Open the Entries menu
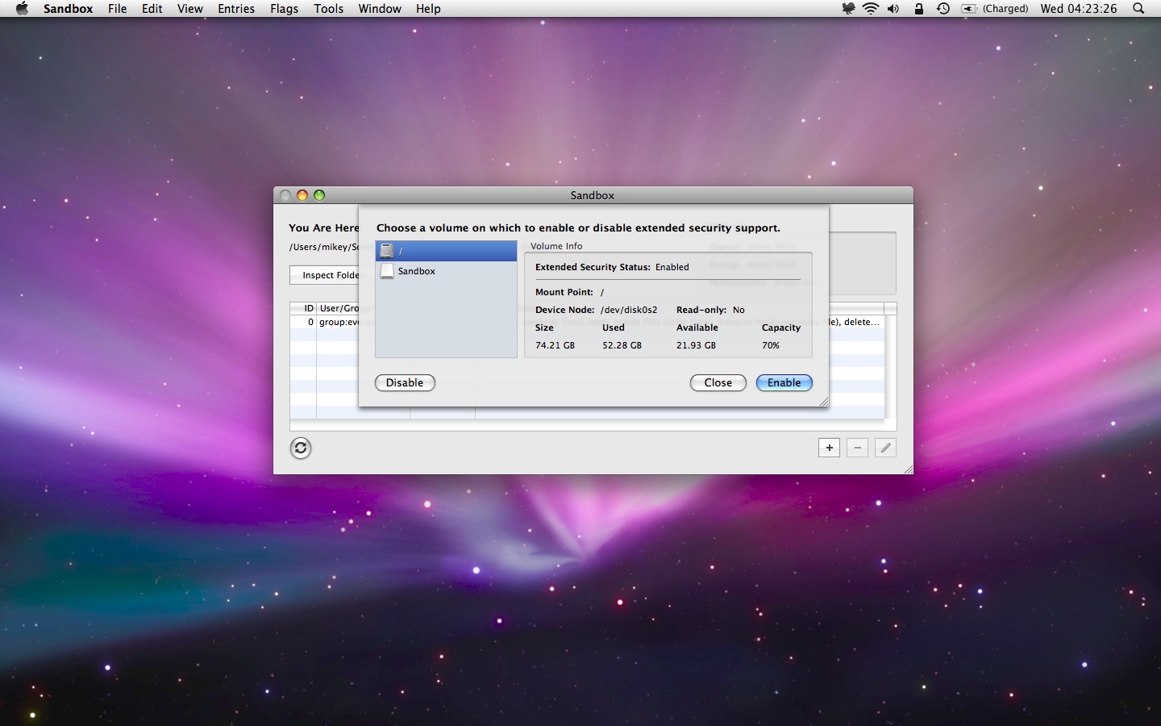 236,9
